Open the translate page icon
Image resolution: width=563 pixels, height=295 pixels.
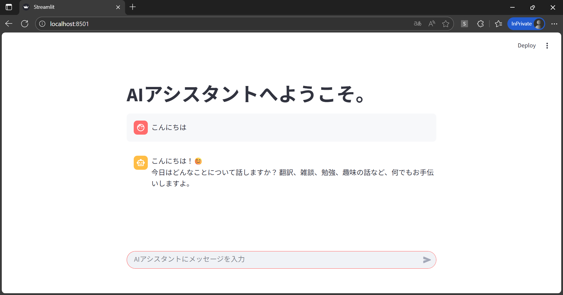tap(418, 24)
